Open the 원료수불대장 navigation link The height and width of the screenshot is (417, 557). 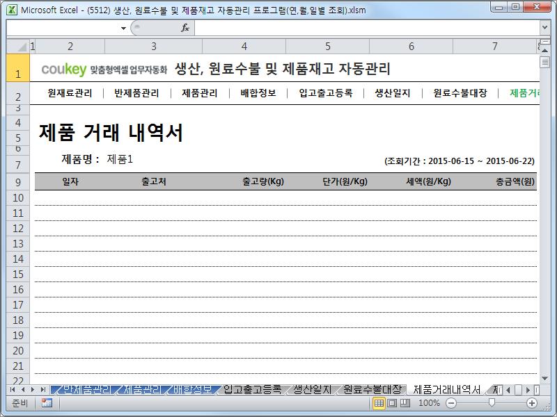pyautogui.click(x=460, y=93)
